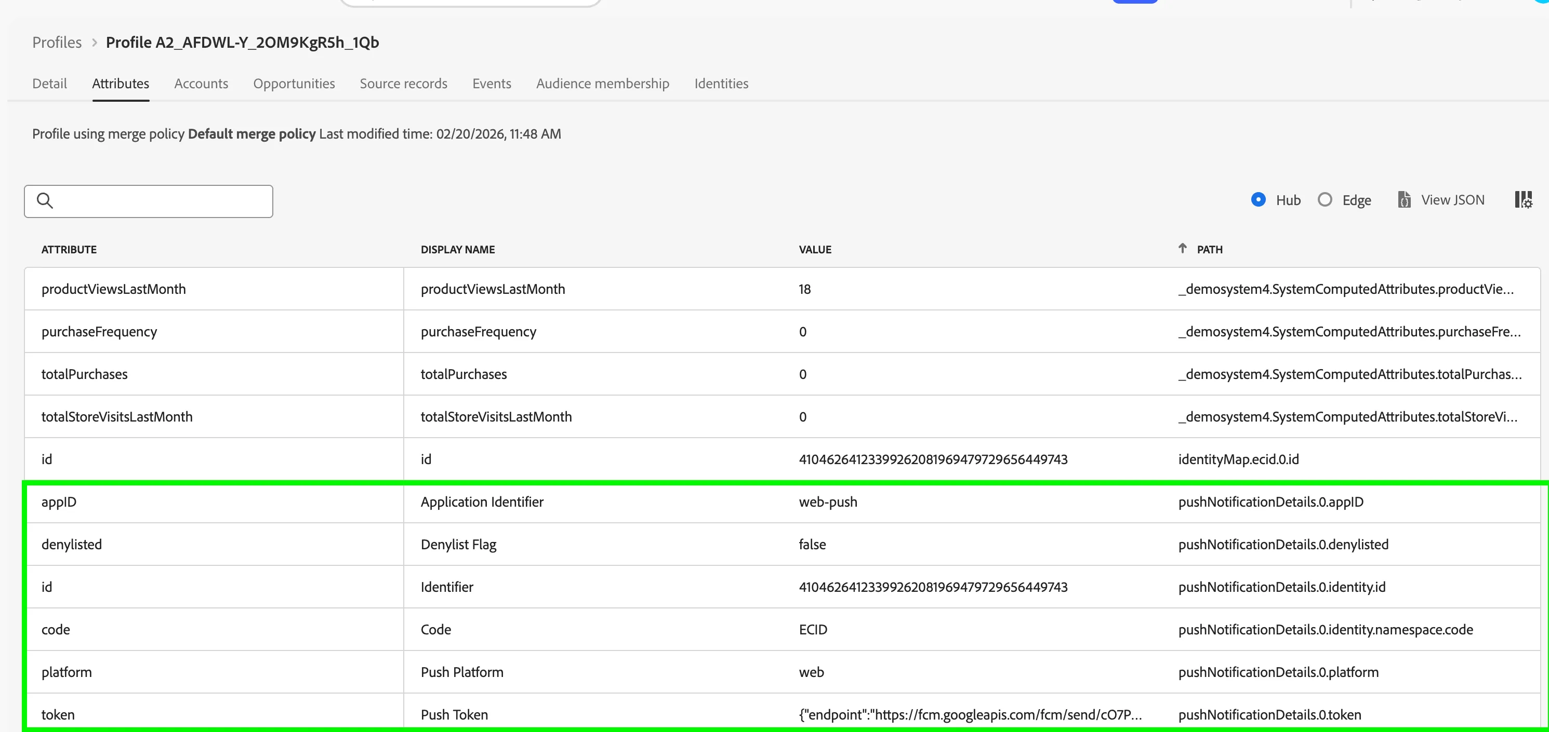Sort by the DISPLAY NAME column header
This screenshot has width=1549, height=732.
[458, 249]
